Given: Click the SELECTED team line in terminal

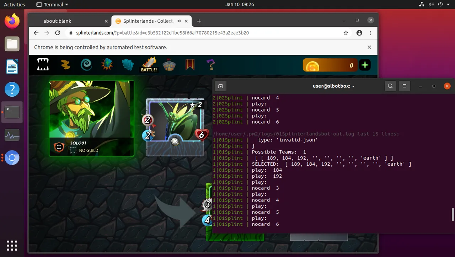Looking at the screenshot, I should point(312,164).
